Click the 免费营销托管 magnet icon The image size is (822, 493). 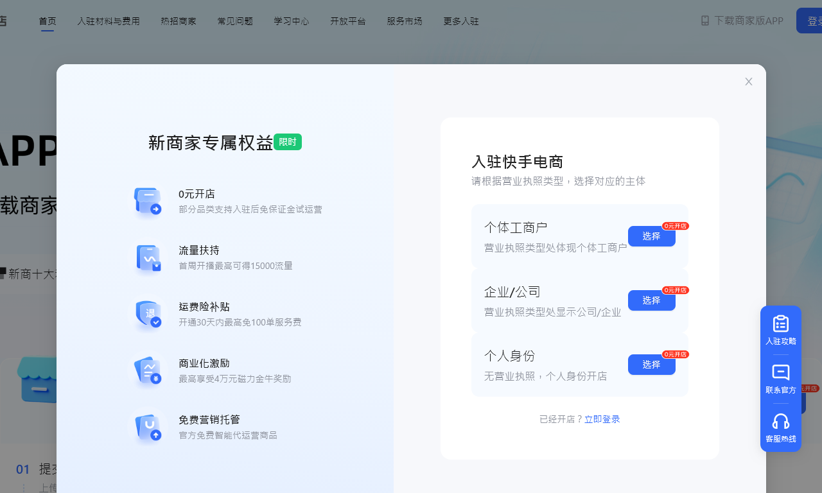point(148,428)
